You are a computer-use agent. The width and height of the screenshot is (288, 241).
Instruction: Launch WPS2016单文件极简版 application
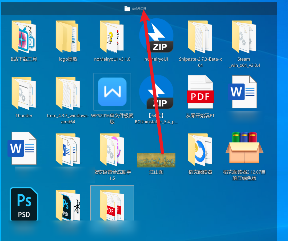[112, 92]
